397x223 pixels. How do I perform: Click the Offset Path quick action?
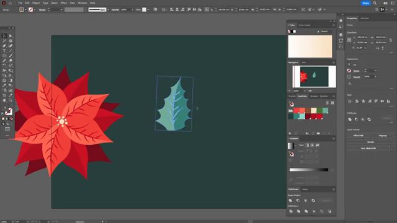(x=359, y=136)
